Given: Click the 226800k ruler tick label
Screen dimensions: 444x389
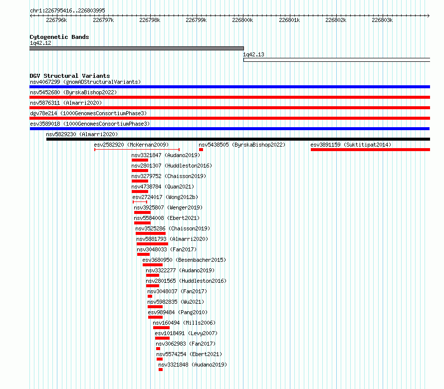Looking at the screenshot, I should point(242,20).
